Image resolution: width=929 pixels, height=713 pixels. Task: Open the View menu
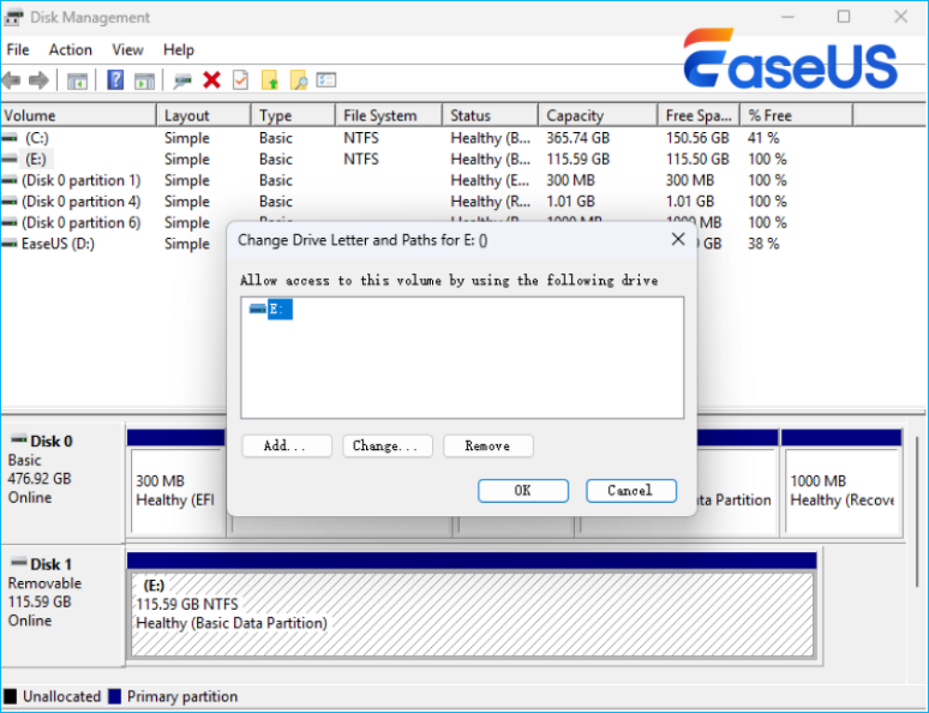click(x=127, y=50)
